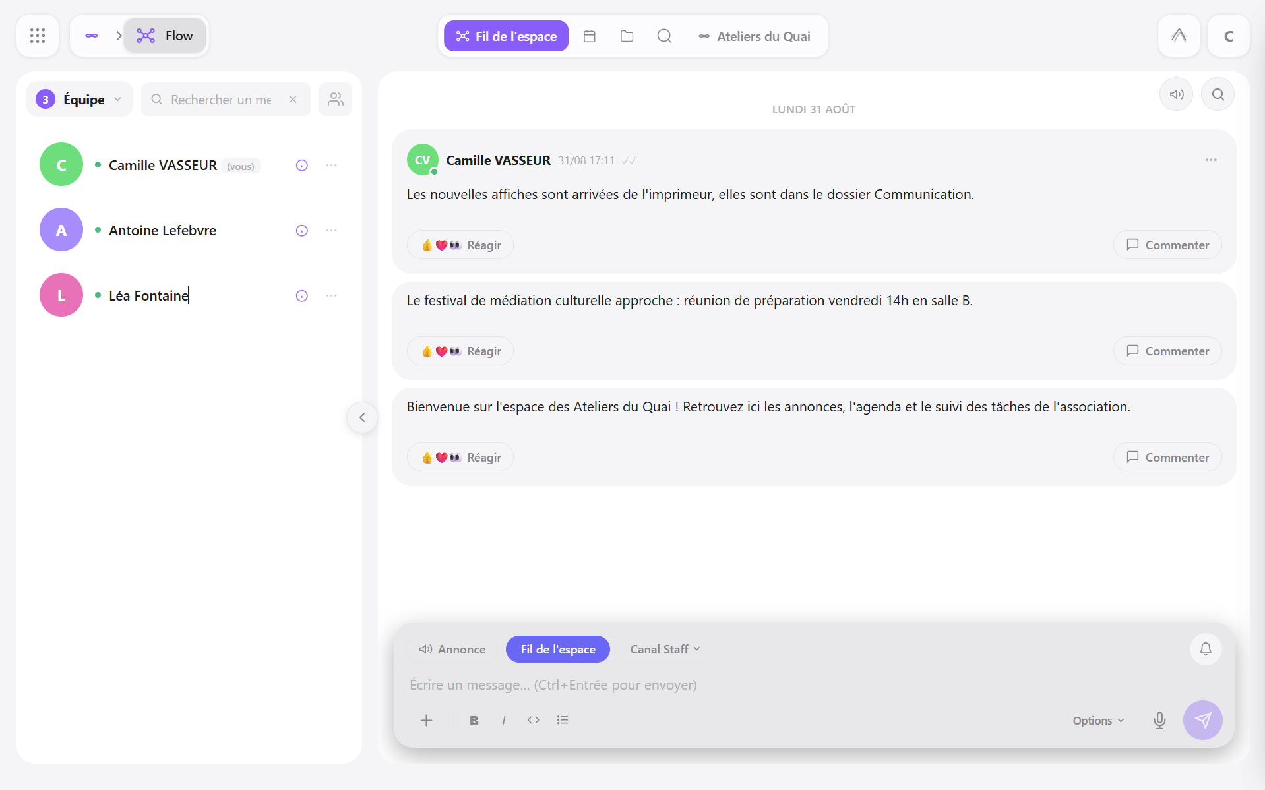Viewport: 1265px width, 790px height.
Task: Click Léa Fontaine's pink L avatar
Action: (x=61, y=295)
